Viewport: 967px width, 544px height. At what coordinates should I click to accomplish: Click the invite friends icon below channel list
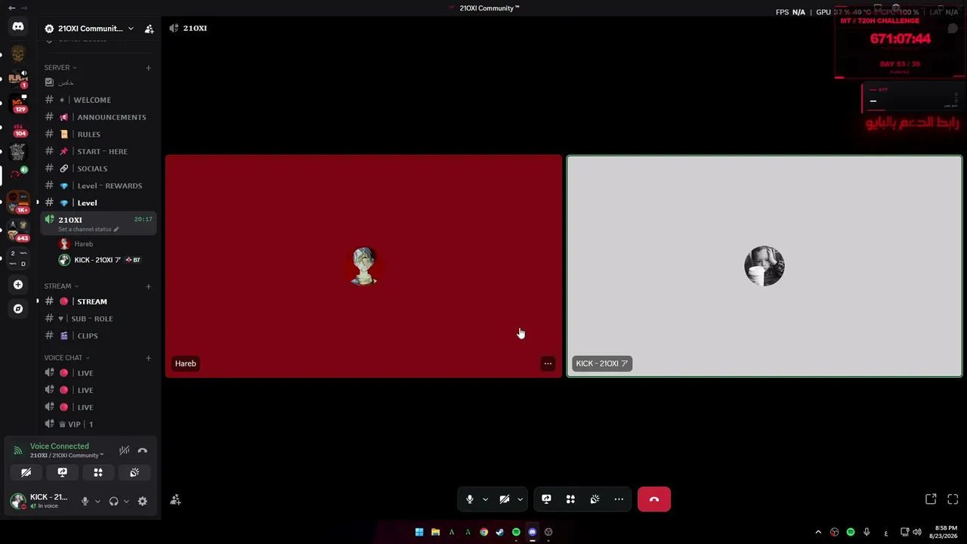click(x=175, y=499)
